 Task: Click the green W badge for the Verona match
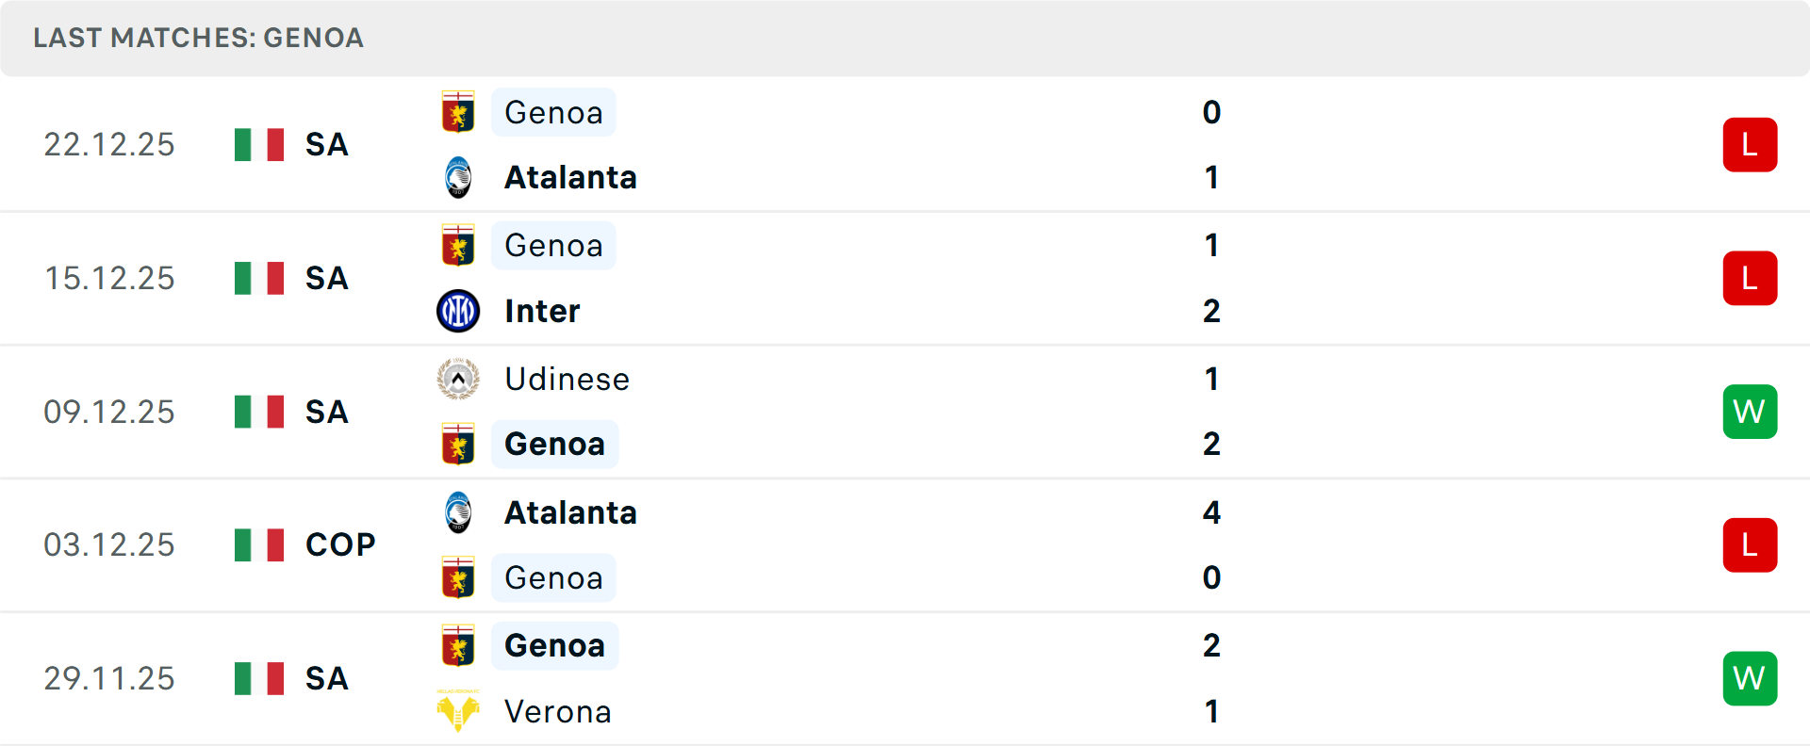point(1750,678)
